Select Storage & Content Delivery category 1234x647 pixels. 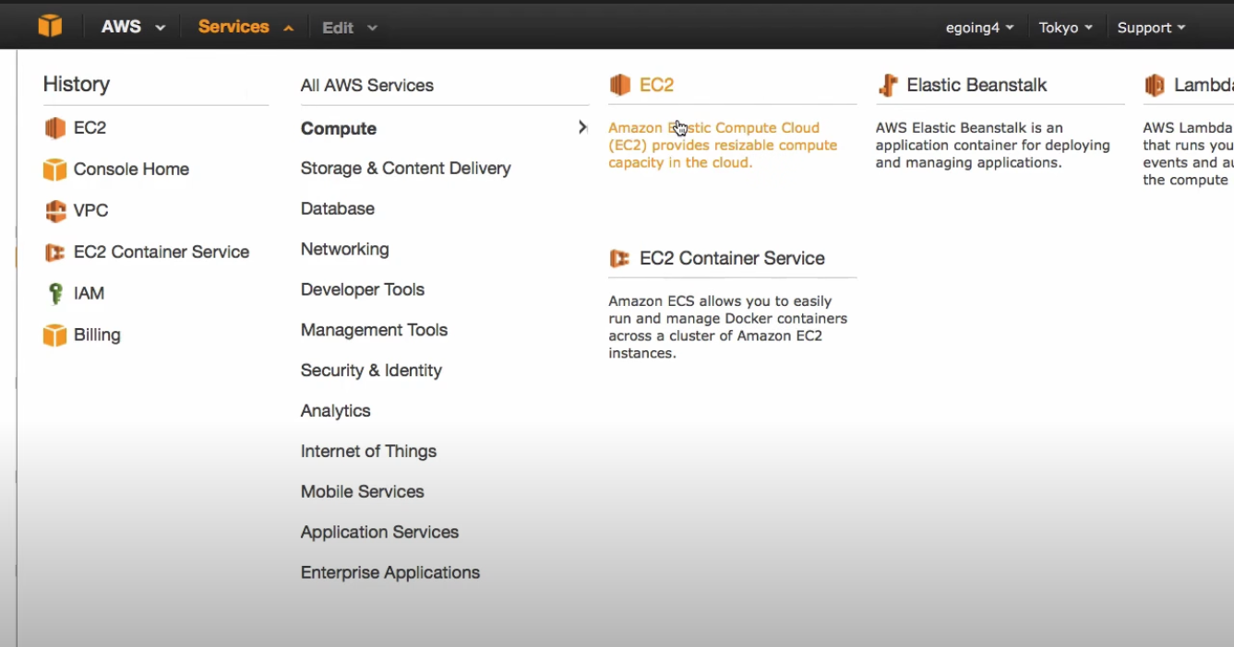[406, 169]
